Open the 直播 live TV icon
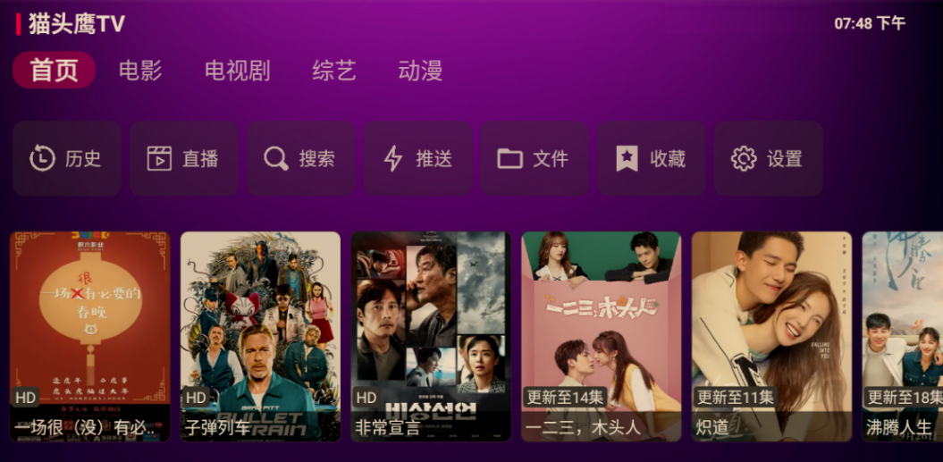Image resolution: width=943 pixels, height=462 pixels. click(159, 158)
